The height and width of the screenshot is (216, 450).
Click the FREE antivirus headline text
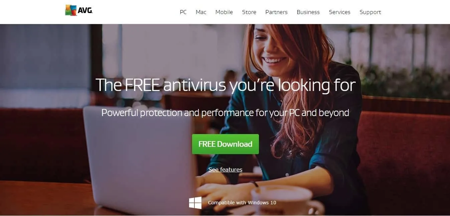pyautogui.click(x=226, y=85)
